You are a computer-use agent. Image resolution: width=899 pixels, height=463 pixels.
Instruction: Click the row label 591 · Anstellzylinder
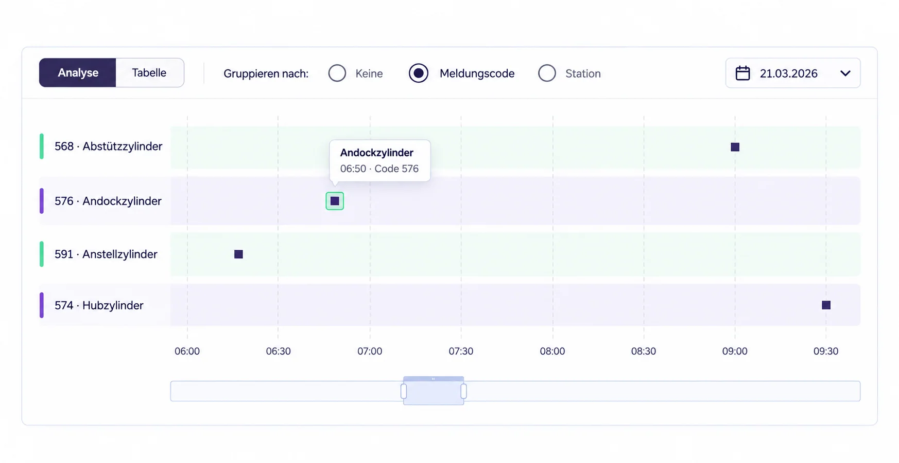coord(106,254)
